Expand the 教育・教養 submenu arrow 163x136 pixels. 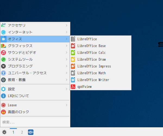point(67,80)
